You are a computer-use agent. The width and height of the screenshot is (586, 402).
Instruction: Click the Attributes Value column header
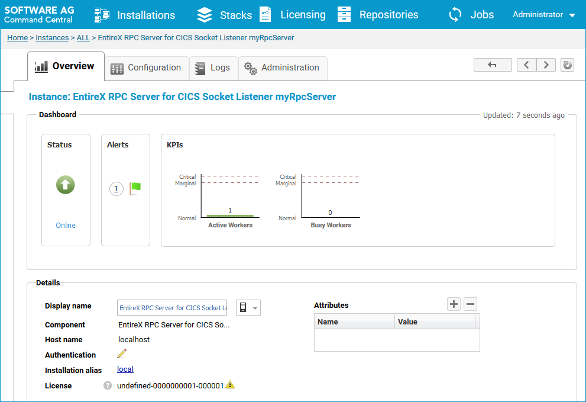[x=435, y=322]
